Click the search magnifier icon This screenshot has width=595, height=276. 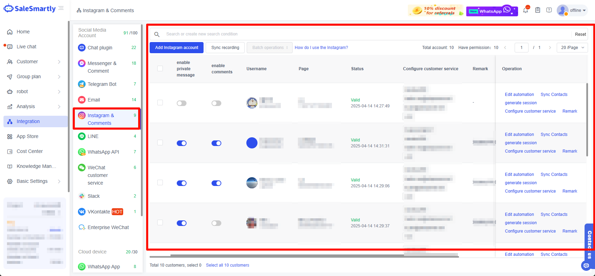[157, 34]
